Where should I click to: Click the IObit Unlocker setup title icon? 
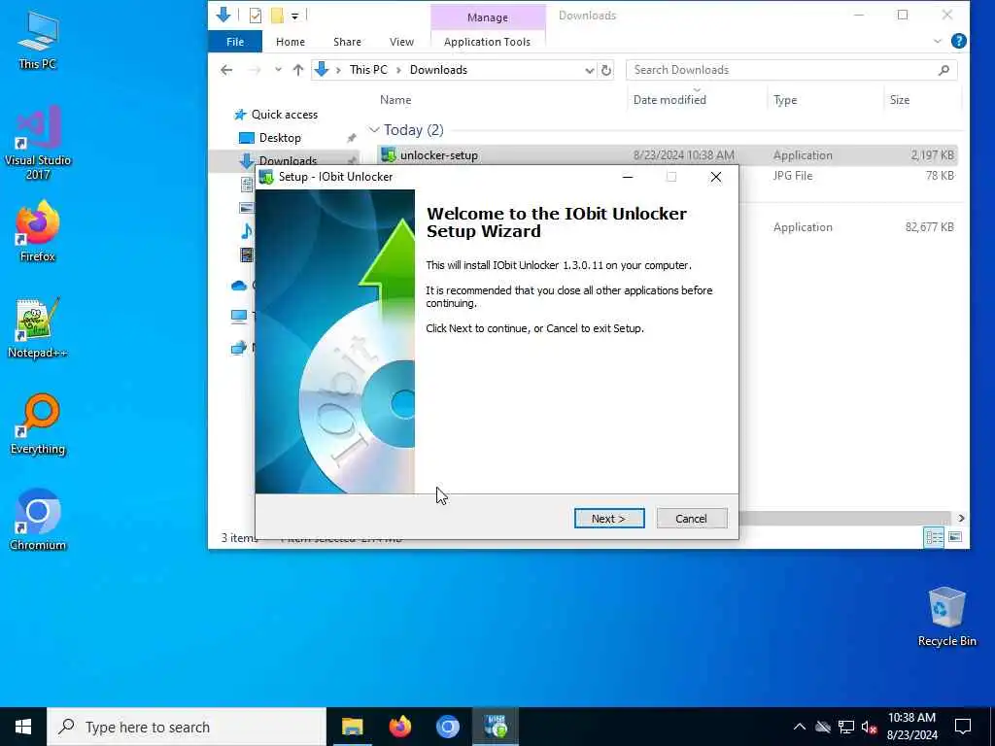266,177
